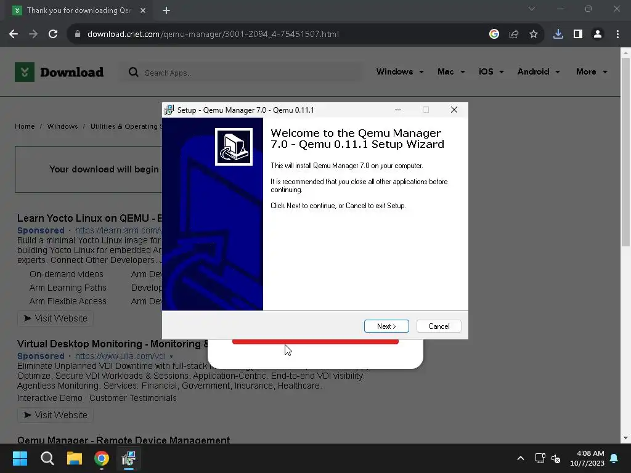Click Next in the Qemu Manager setup wizard

coord(386,326)
